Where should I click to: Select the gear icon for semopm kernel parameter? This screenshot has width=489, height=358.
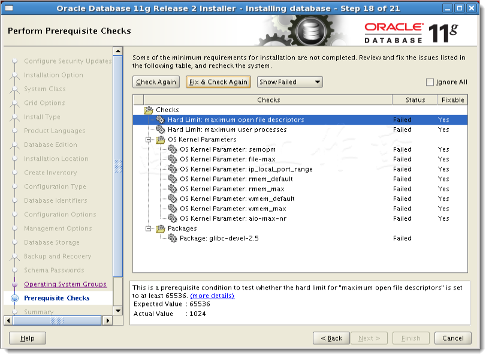click(173, 149)
